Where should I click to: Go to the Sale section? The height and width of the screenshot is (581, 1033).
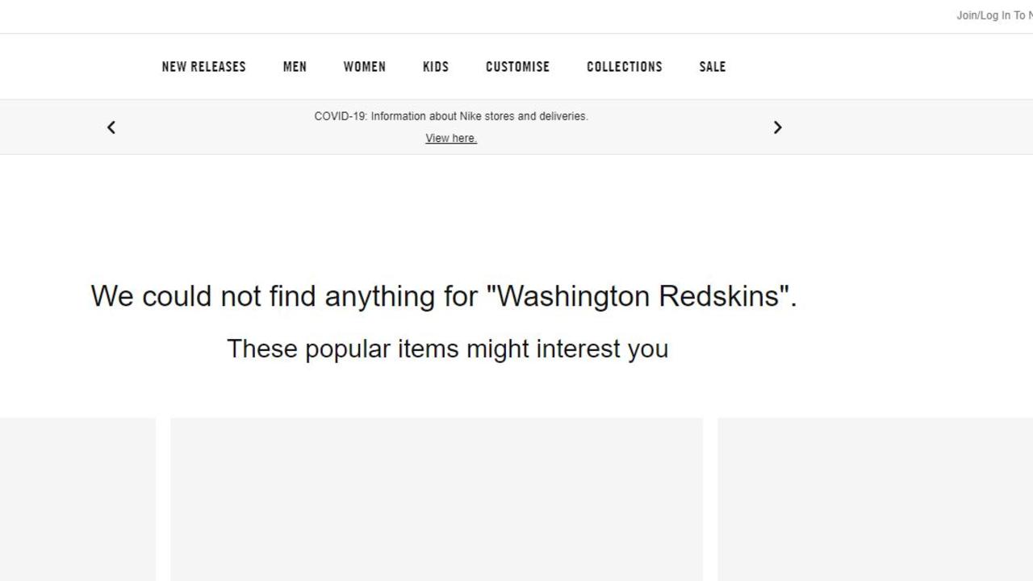pyautogui.click(x=713, y=67)
